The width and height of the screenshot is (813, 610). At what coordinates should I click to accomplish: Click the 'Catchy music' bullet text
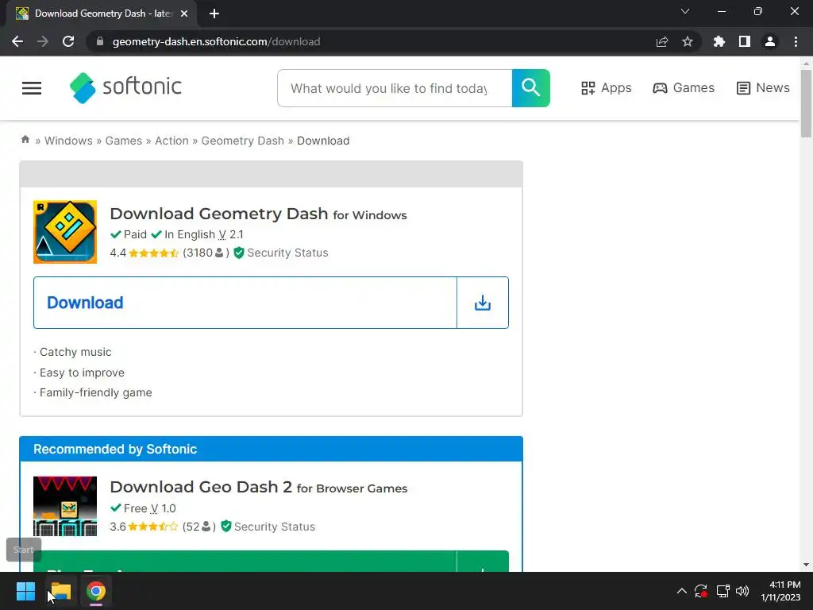tap(75, 352)
